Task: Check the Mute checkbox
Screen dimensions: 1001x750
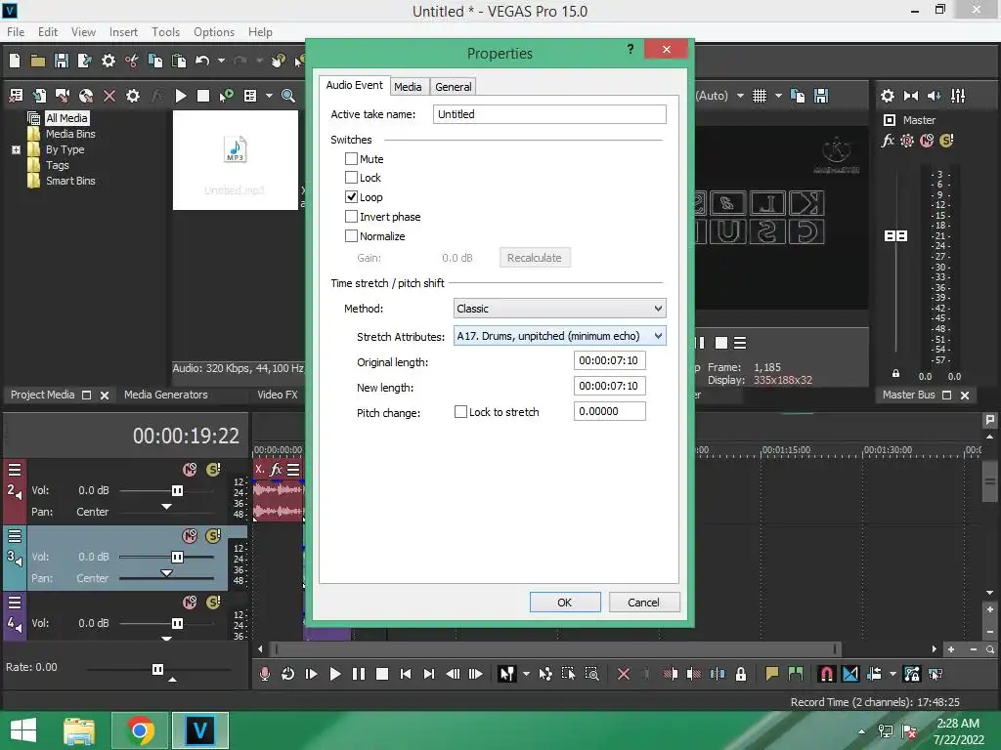Action: [x=351, y=158]
